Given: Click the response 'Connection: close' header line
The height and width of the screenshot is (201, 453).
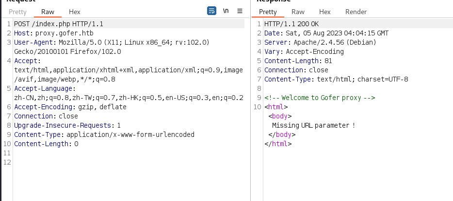Looking at the screenshot, I should click(296, 70).
